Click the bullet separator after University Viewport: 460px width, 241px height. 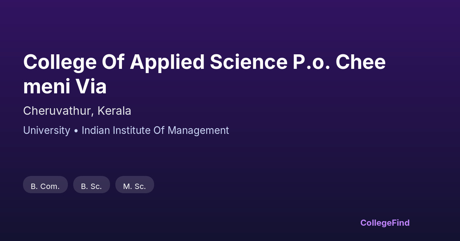(x=76, y=131)
